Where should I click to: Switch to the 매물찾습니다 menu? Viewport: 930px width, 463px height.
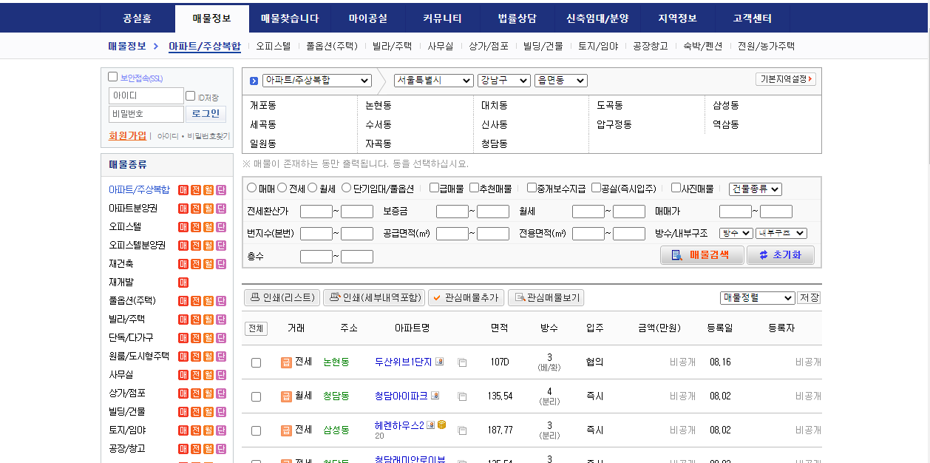click(290, 18)
